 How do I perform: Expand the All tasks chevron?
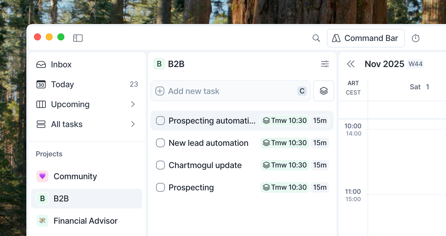pos(133,124)
